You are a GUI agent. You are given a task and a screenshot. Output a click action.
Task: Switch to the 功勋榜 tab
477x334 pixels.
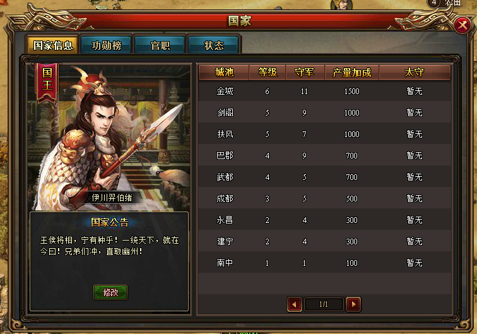tap(106, 45)
